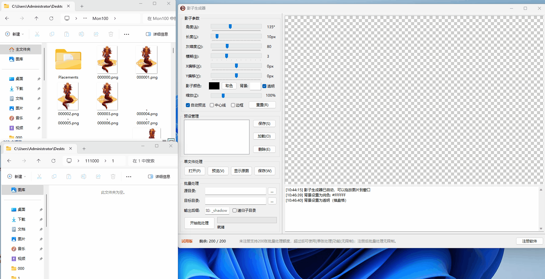Click the delete trash icon in top explorer toolbar
Viewport: 545px width, 279px height.
[111, 34]
